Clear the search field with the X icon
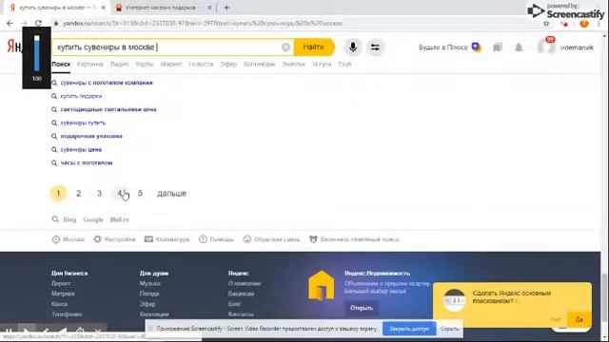Image resolution: width=609 pixels, height=342 pixels. (x=285, y=47)
